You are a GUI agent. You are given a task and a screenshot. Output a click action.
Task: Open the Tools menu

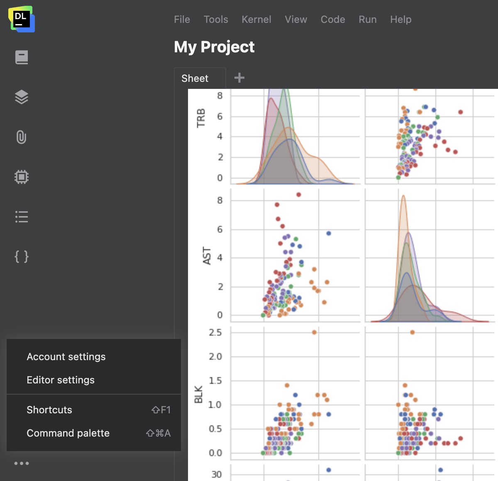tap(216, 20)
